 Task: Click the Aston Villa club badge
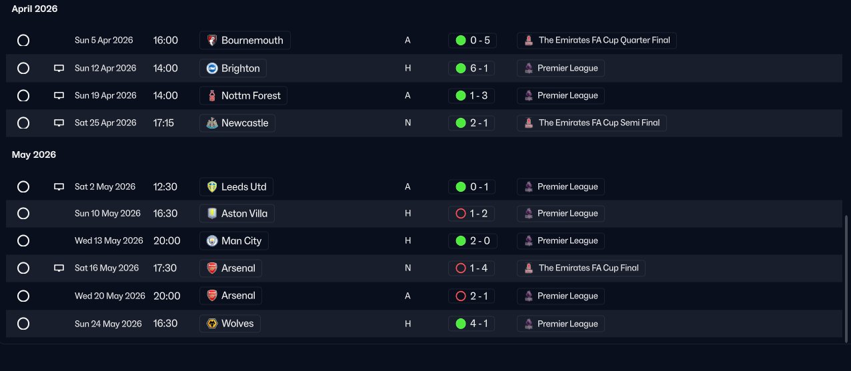[x=212, y=213]
